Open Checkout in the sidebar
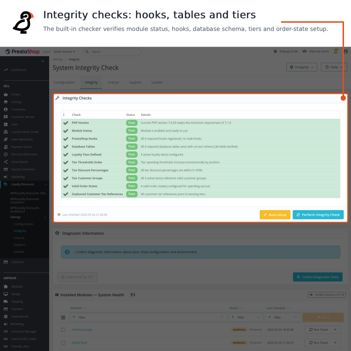 tap(17, 262)
